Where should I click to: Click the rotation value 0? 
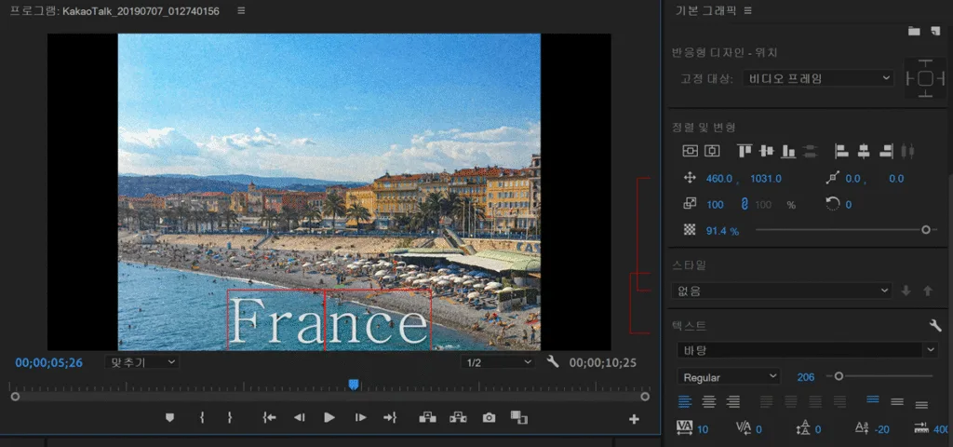(x=849, y=205)
